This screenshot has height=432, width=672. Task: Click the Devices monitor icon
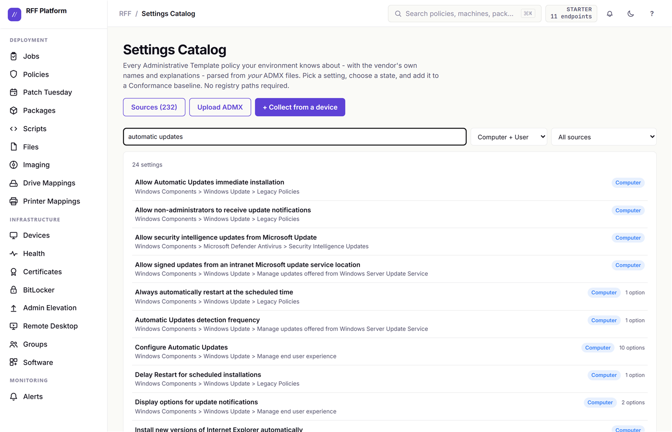click(13, 235)
